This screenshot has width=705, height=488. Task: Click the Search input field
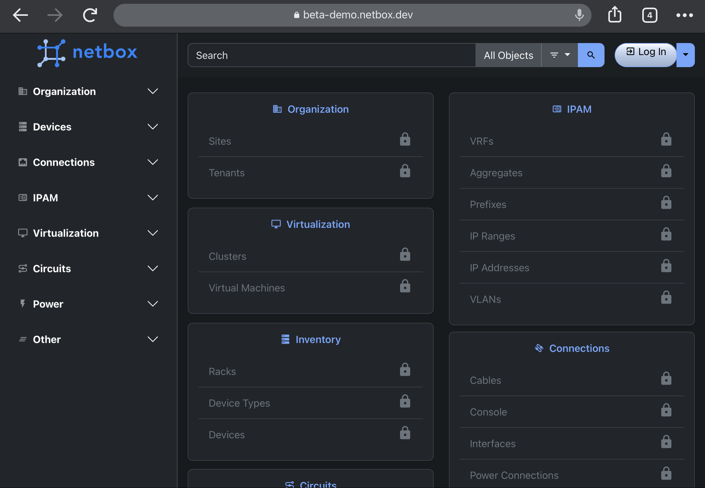[331, 55]
